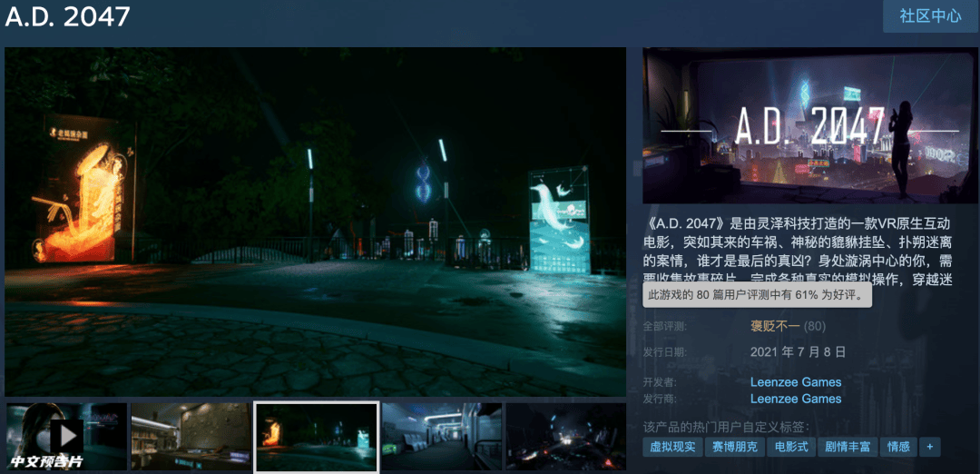Select the neon corridor screenshot thumbnail
This screenshot has height=474, width=980.
coord(441,437)
